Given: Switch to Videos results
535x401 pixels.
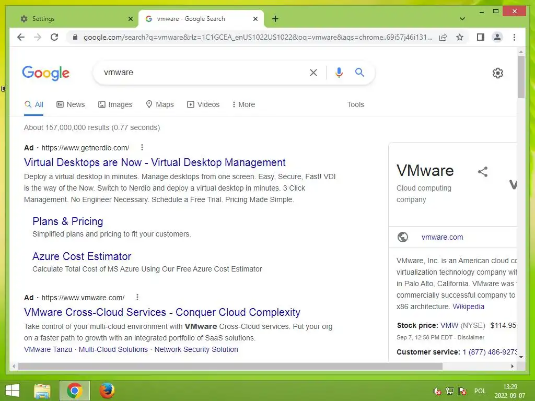Looking at the screenshot, I should 203,104.
